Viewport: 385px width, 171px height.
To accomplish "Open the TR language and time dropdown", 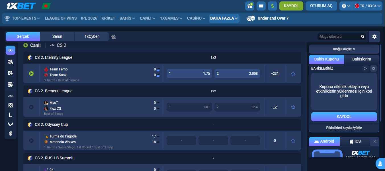I will 368,6.
